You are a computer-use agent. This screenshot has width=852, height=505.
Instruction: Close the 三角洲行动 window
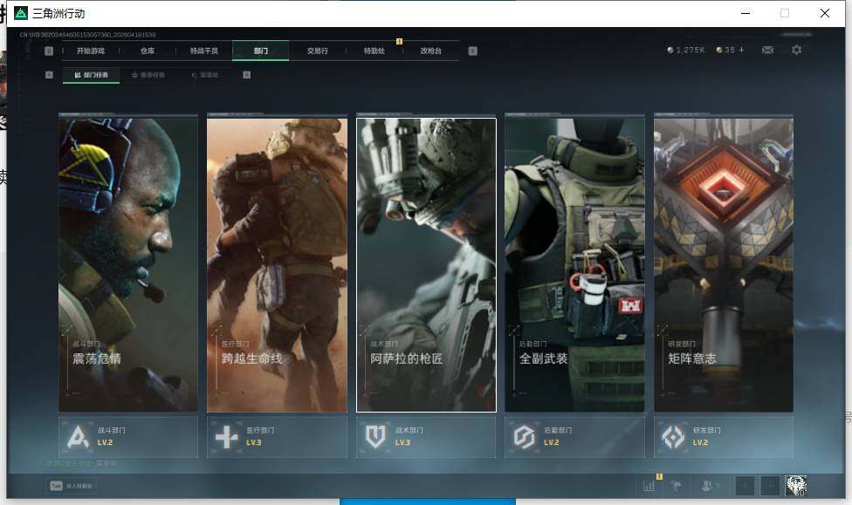coord(825,13)
